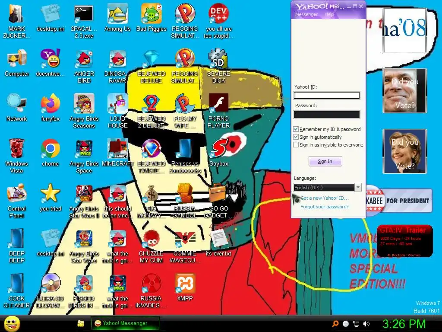Enable Sign in as invisible to everyone
Screen dimensions: 442x332
(296, 145)
